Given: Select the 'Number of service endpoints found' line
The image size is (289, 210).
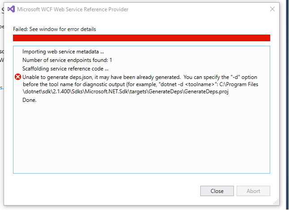Looking at the screenshot, I should [67, 60].
